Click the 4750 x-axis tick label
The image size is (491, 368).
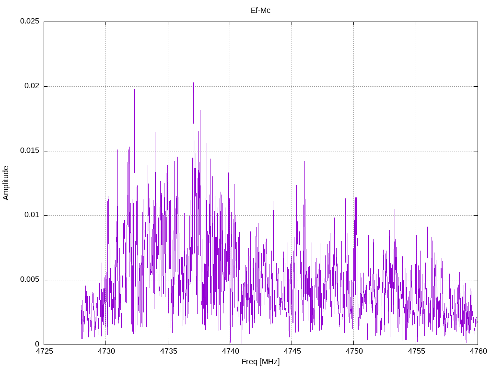[x=354, y=351]
